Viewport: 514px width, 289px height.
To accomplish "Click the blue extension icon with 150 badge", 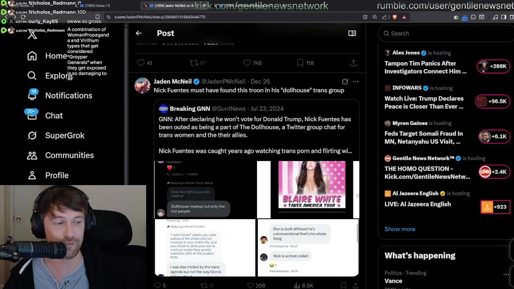I will click(465, 18).
